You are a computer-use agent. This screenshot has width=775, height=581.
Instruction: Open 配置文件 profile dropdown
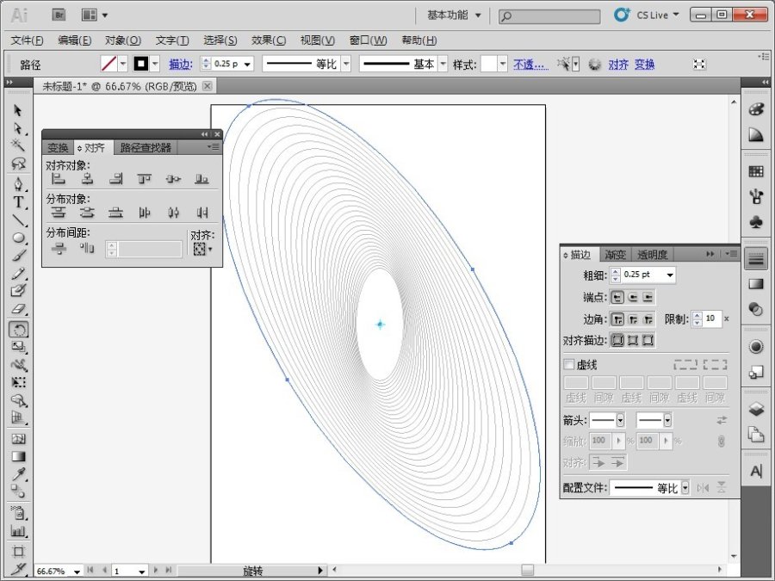coord(685,488)
